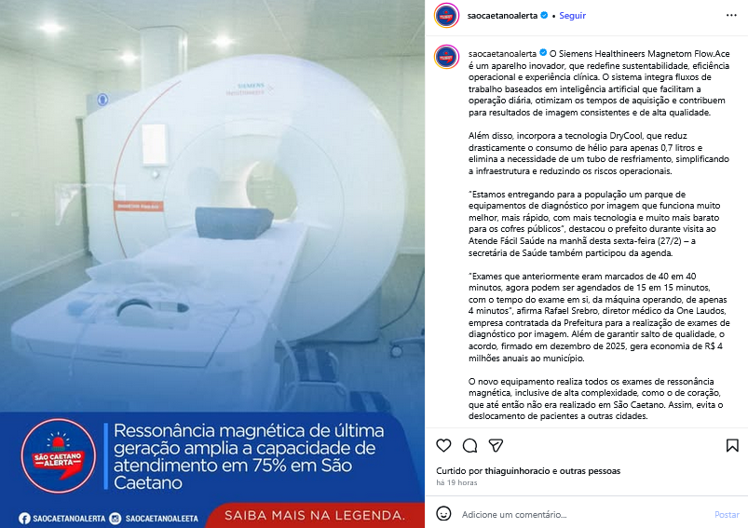Click the header saocaetanoalerta profile avatar
Viewport: 748px width, 528px height.
(446, 15)
